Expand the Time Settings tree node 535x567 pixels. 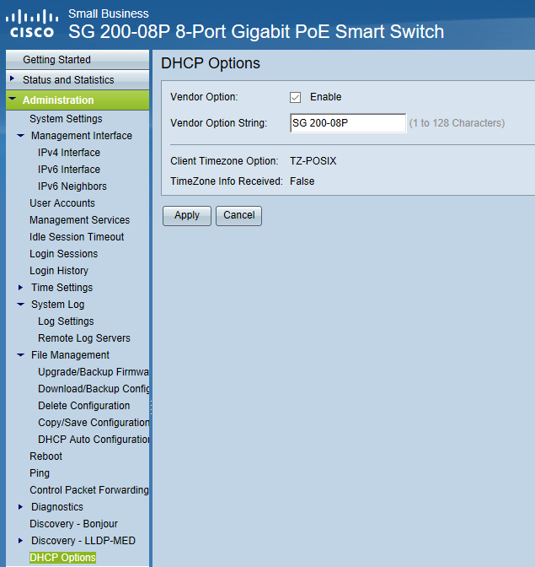click(21, 288)
